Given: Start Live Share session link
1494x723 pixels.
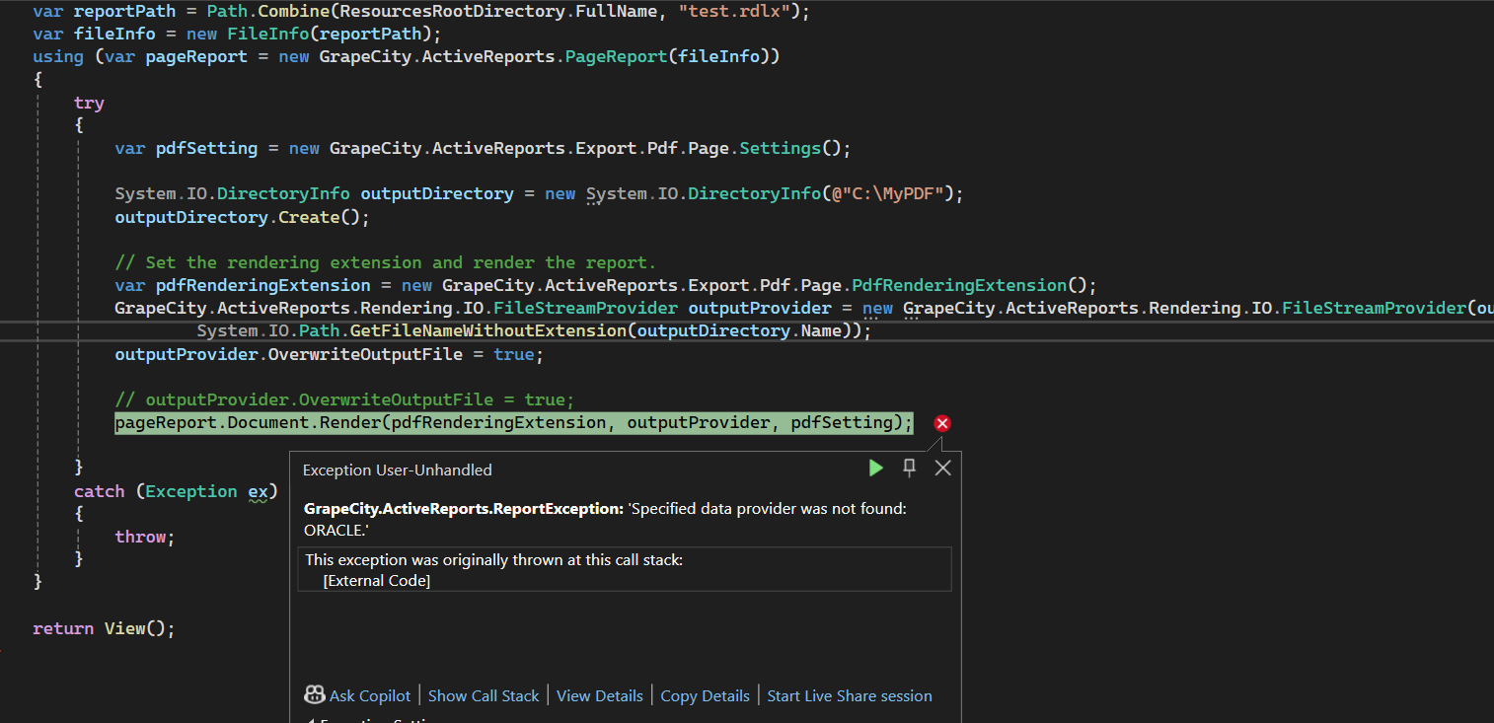Looking at the screenshot, I should [850, 695].
